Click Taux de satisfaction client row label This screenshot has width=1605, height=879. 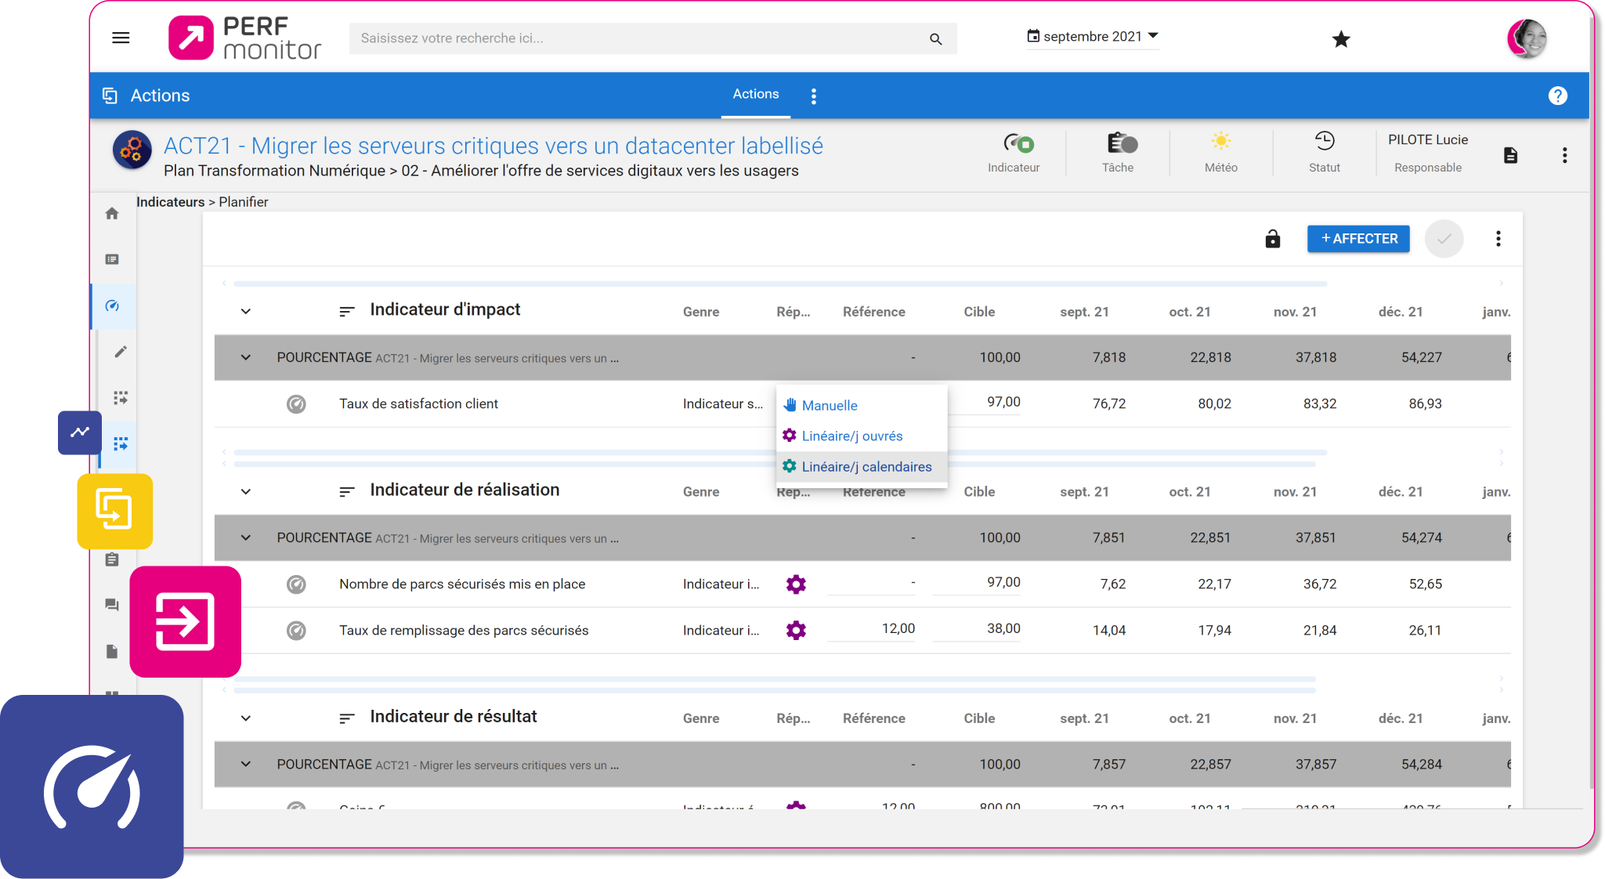point(418,404)
